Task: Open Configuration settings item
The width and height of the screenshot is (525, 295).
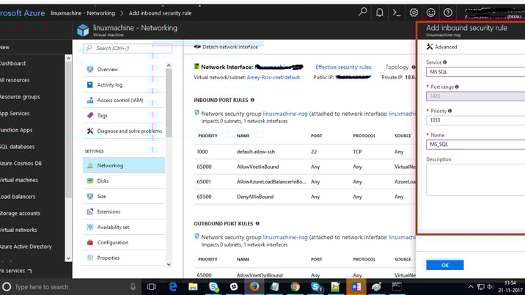Action: pos(124,242)
